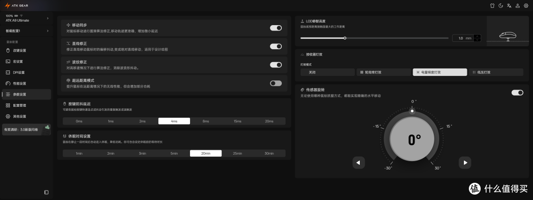Image resolution: width=533 pixels, height=200 pixels.
Task: Click the 直线修正 section icon
Action: pos(68,44)
